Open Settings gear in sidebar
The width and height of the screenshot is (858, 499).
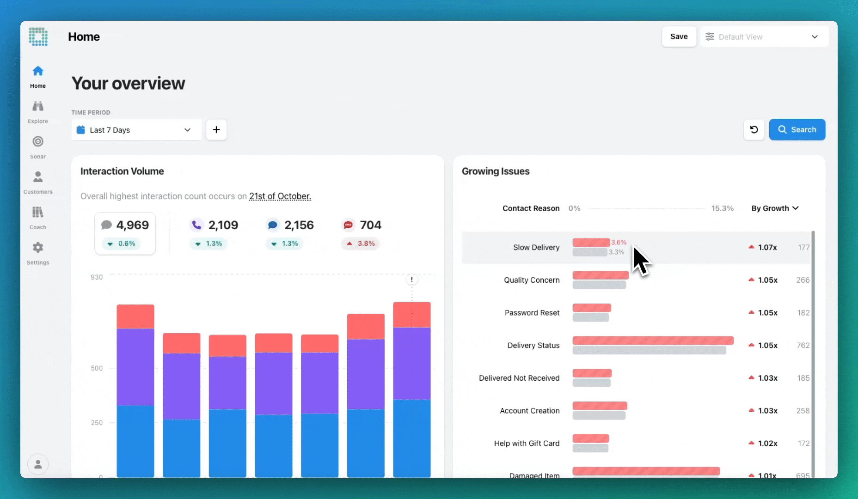click(38, 248)
